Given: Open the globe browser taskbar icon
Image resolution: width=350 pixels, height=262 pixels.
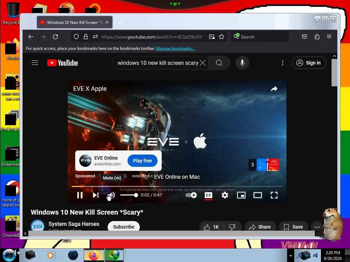Looking at the screenshot, I should [73, 255].
